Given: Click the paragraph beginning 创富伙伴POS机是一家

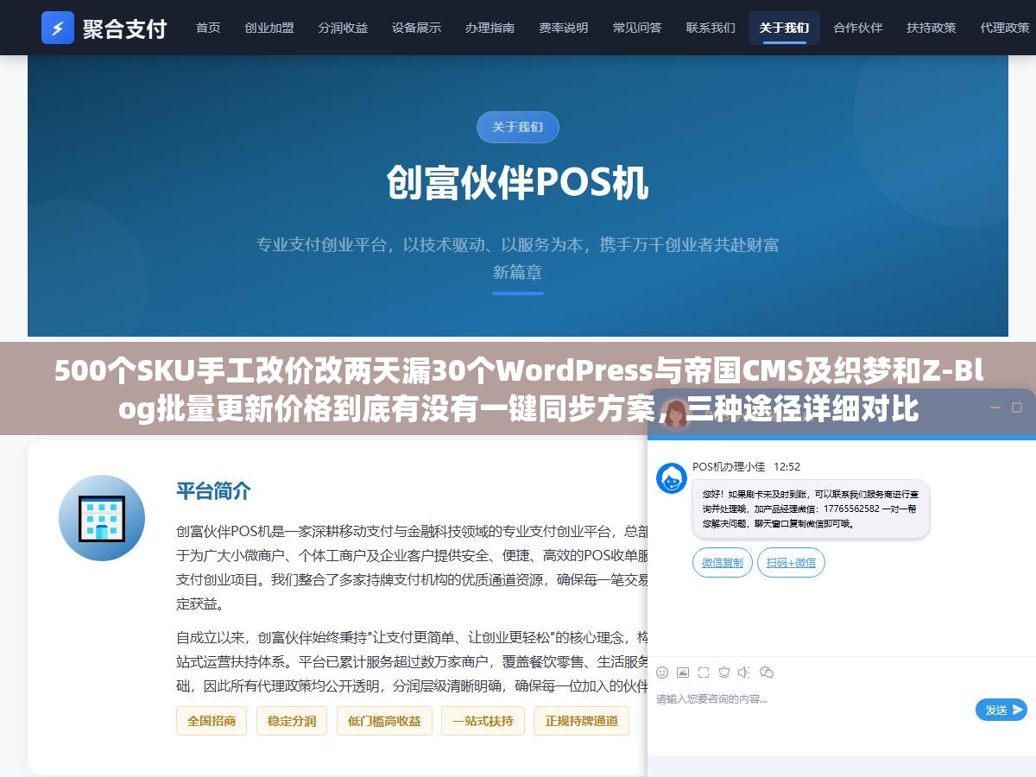Looking at the screenshot, I should (x=412, y=568).
